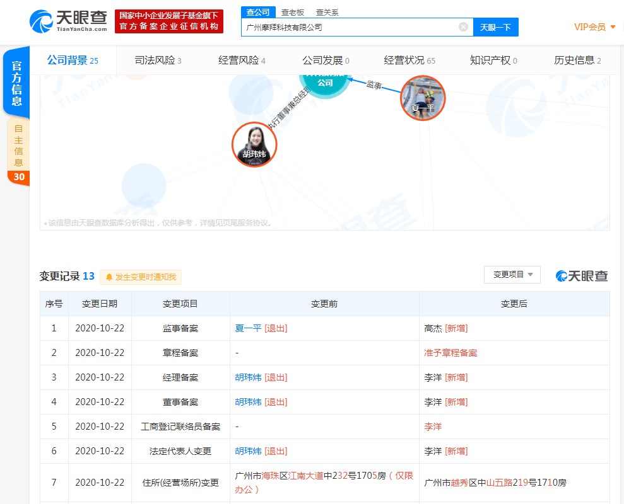Open the 司法风险 tab

pyautogui.click(x=158, y=60)
